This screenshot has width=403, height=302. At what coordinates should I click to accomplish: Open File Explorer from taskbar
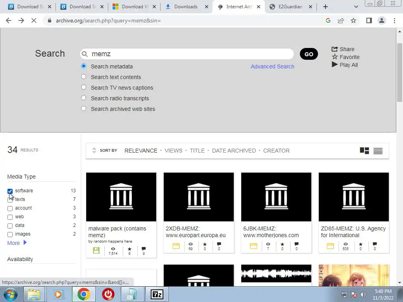(34, 294)
